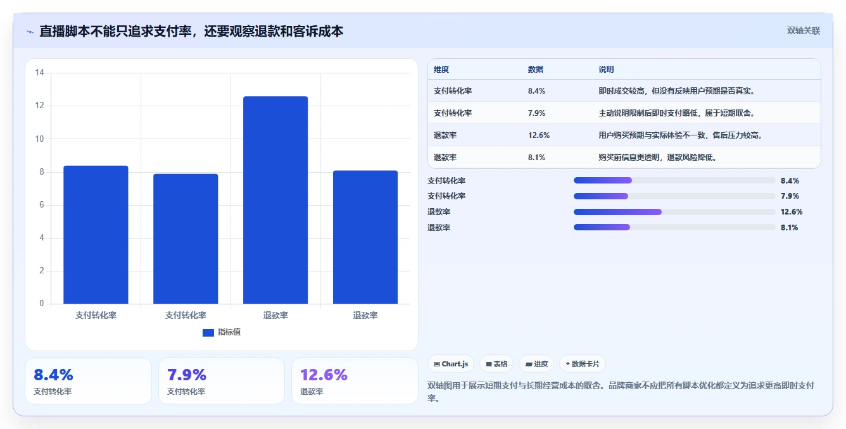Click the y-axis label 10
The height and width of the screenshot is (429, 846).
tap(39, 139)
